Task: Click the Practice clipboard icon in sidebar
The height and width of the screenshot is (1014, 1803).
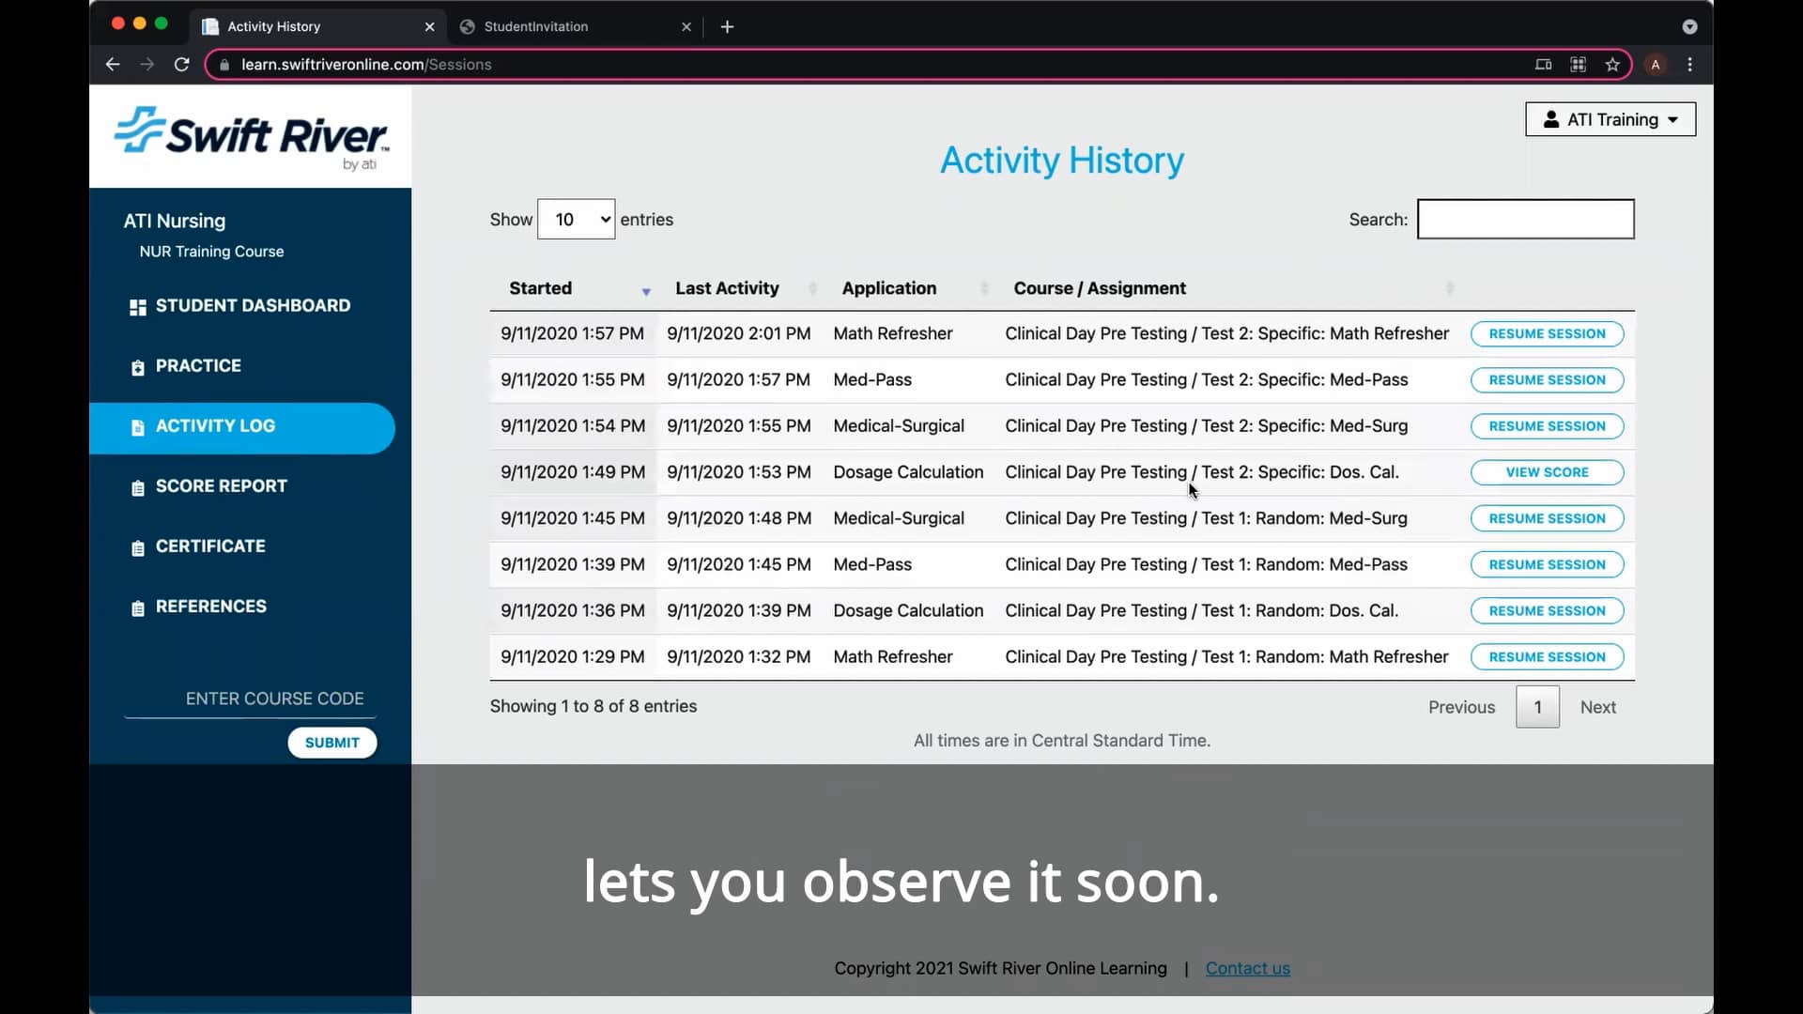Action: 138,366
